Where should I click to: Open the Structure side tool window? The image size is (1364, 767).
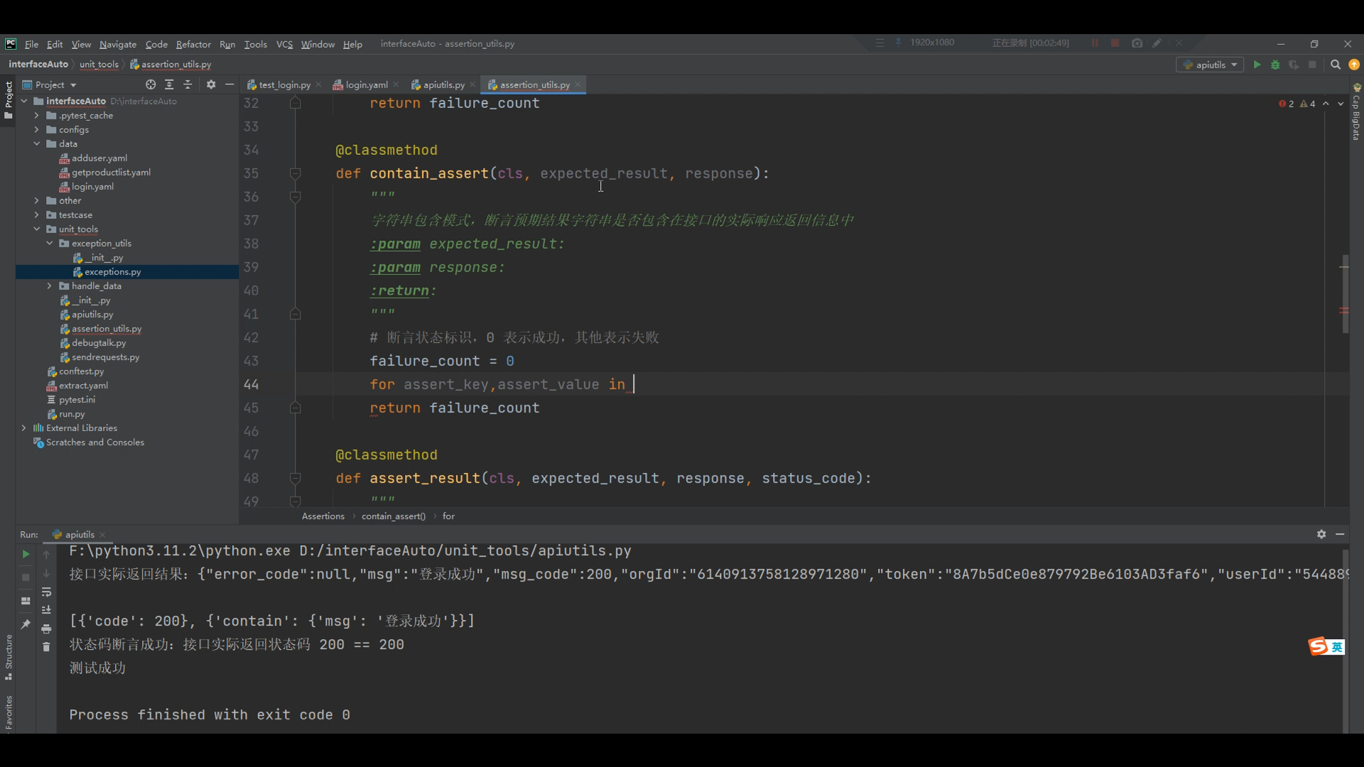[x=9, y=657]
